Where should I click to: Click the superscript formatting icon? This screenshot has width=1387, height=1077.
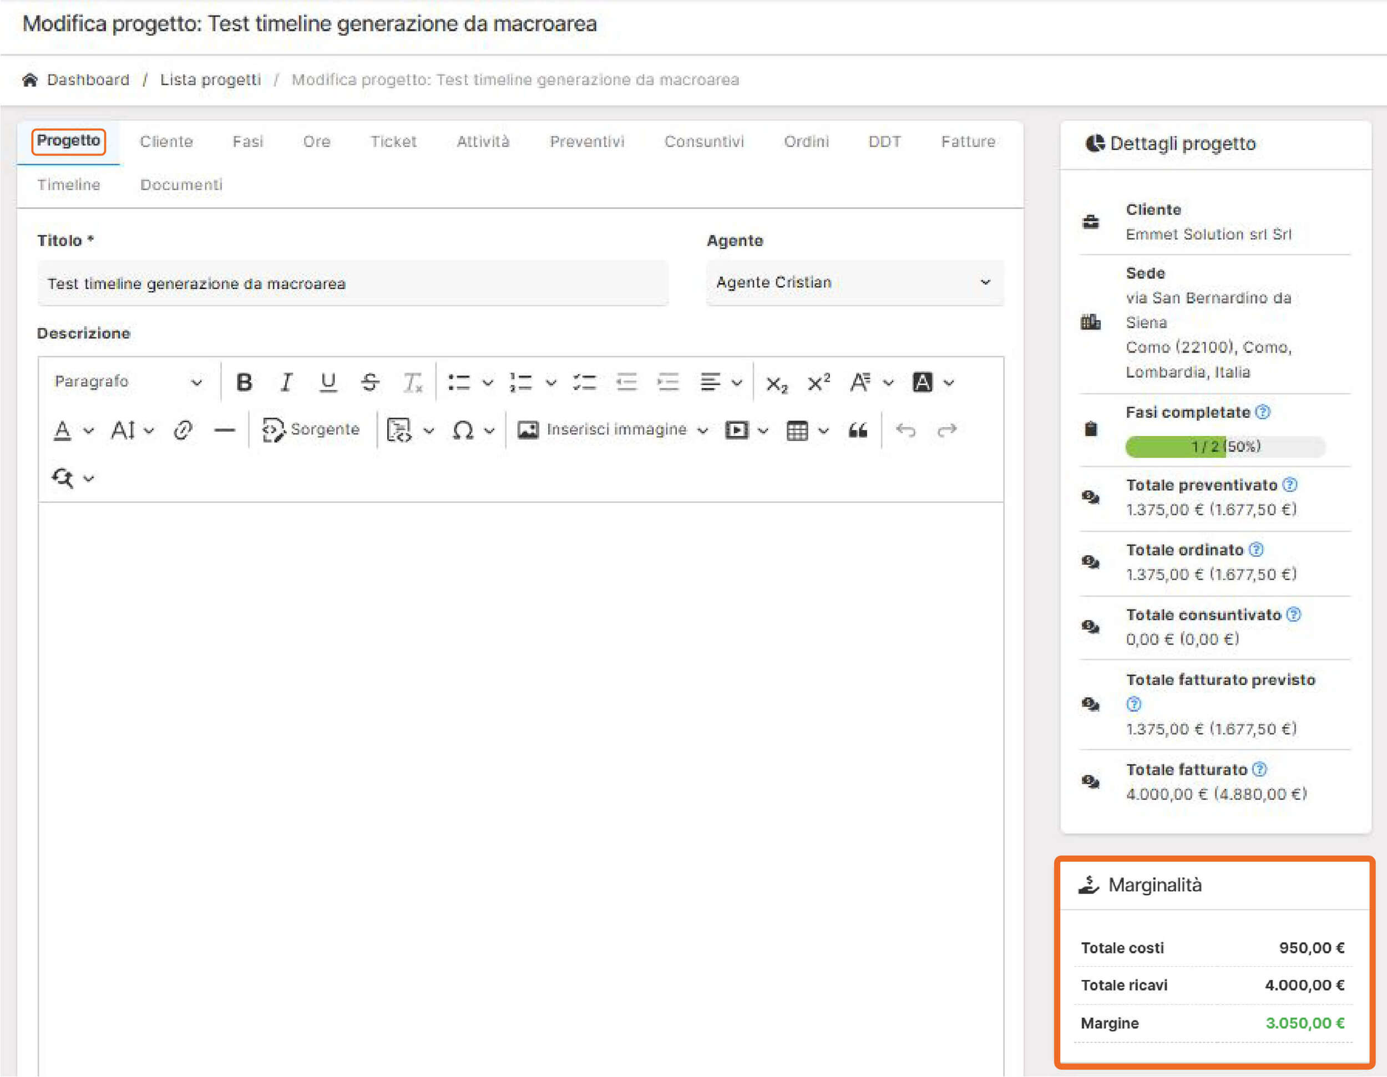tap(818, 382)
